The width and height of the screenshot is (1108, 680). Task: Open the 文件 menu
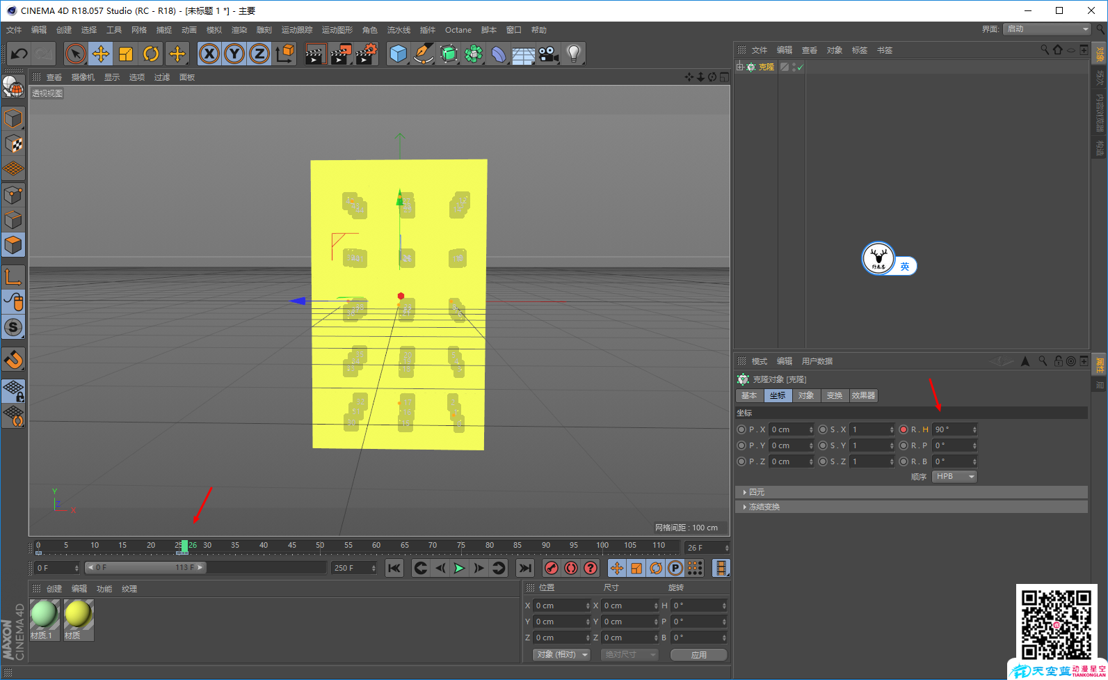point(14,30)
